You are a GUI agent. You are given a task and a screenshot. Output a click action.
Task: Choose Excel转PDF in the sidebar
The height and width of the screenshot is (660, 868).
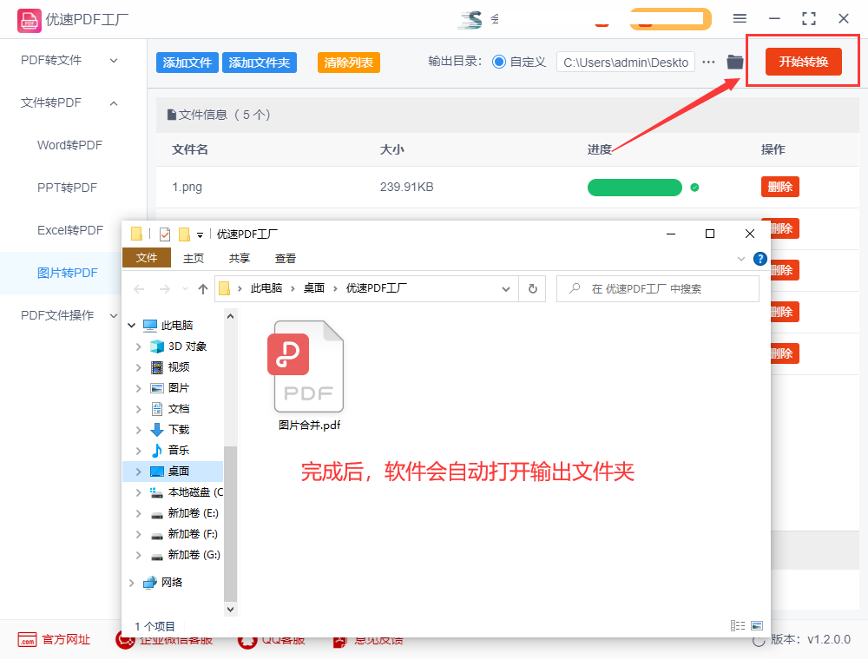tap(70, 230)
